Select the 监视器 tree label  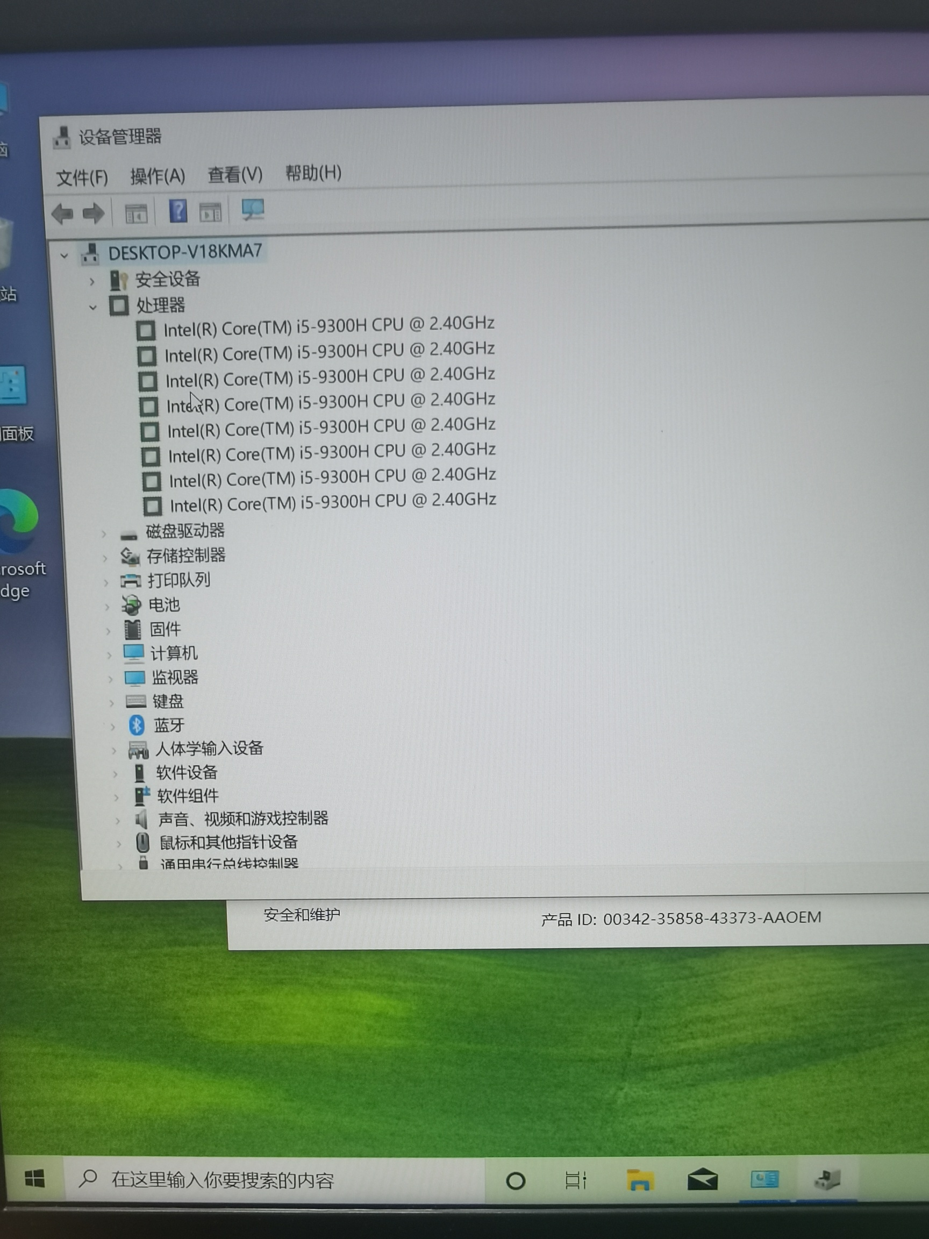tap(175, 678)
